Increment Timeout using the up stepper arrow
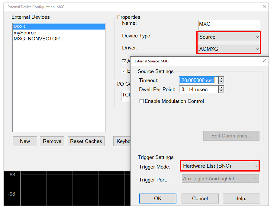The width and height of the screenshot is (274, 208). click(221, 79)
